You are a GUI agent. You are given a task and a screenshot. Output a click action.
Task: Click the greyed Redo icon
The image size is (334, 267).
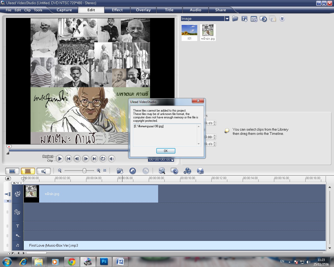click(x=146, y=171)
